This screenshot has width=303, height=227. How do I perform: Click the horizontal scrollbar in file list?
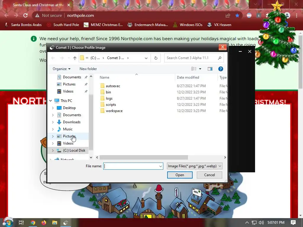pyautogui.click(x=144, y=157)
